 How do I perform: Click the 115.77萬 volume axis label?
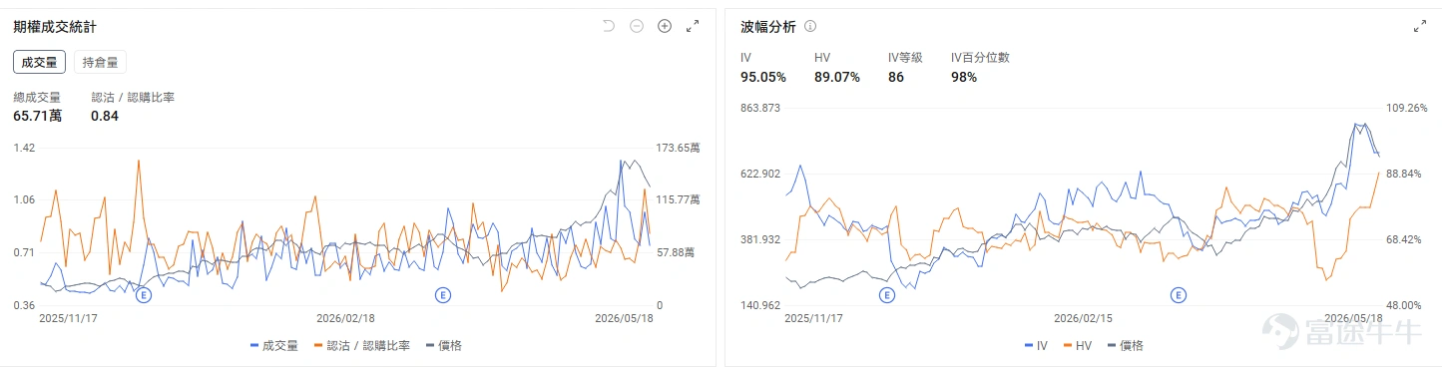click(x=678, y=200)
